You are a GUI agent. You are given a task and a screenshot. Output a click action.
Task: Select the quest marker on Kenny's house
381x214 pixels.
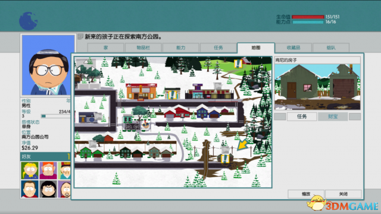point(225,159)
